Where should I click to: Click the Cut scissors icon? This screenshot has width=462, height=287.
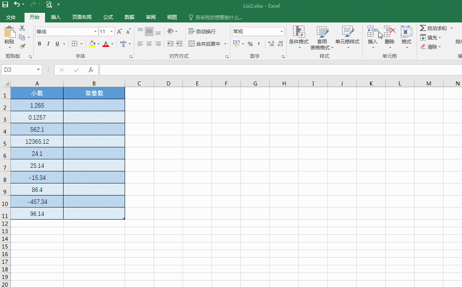click(x=22, y=28)
